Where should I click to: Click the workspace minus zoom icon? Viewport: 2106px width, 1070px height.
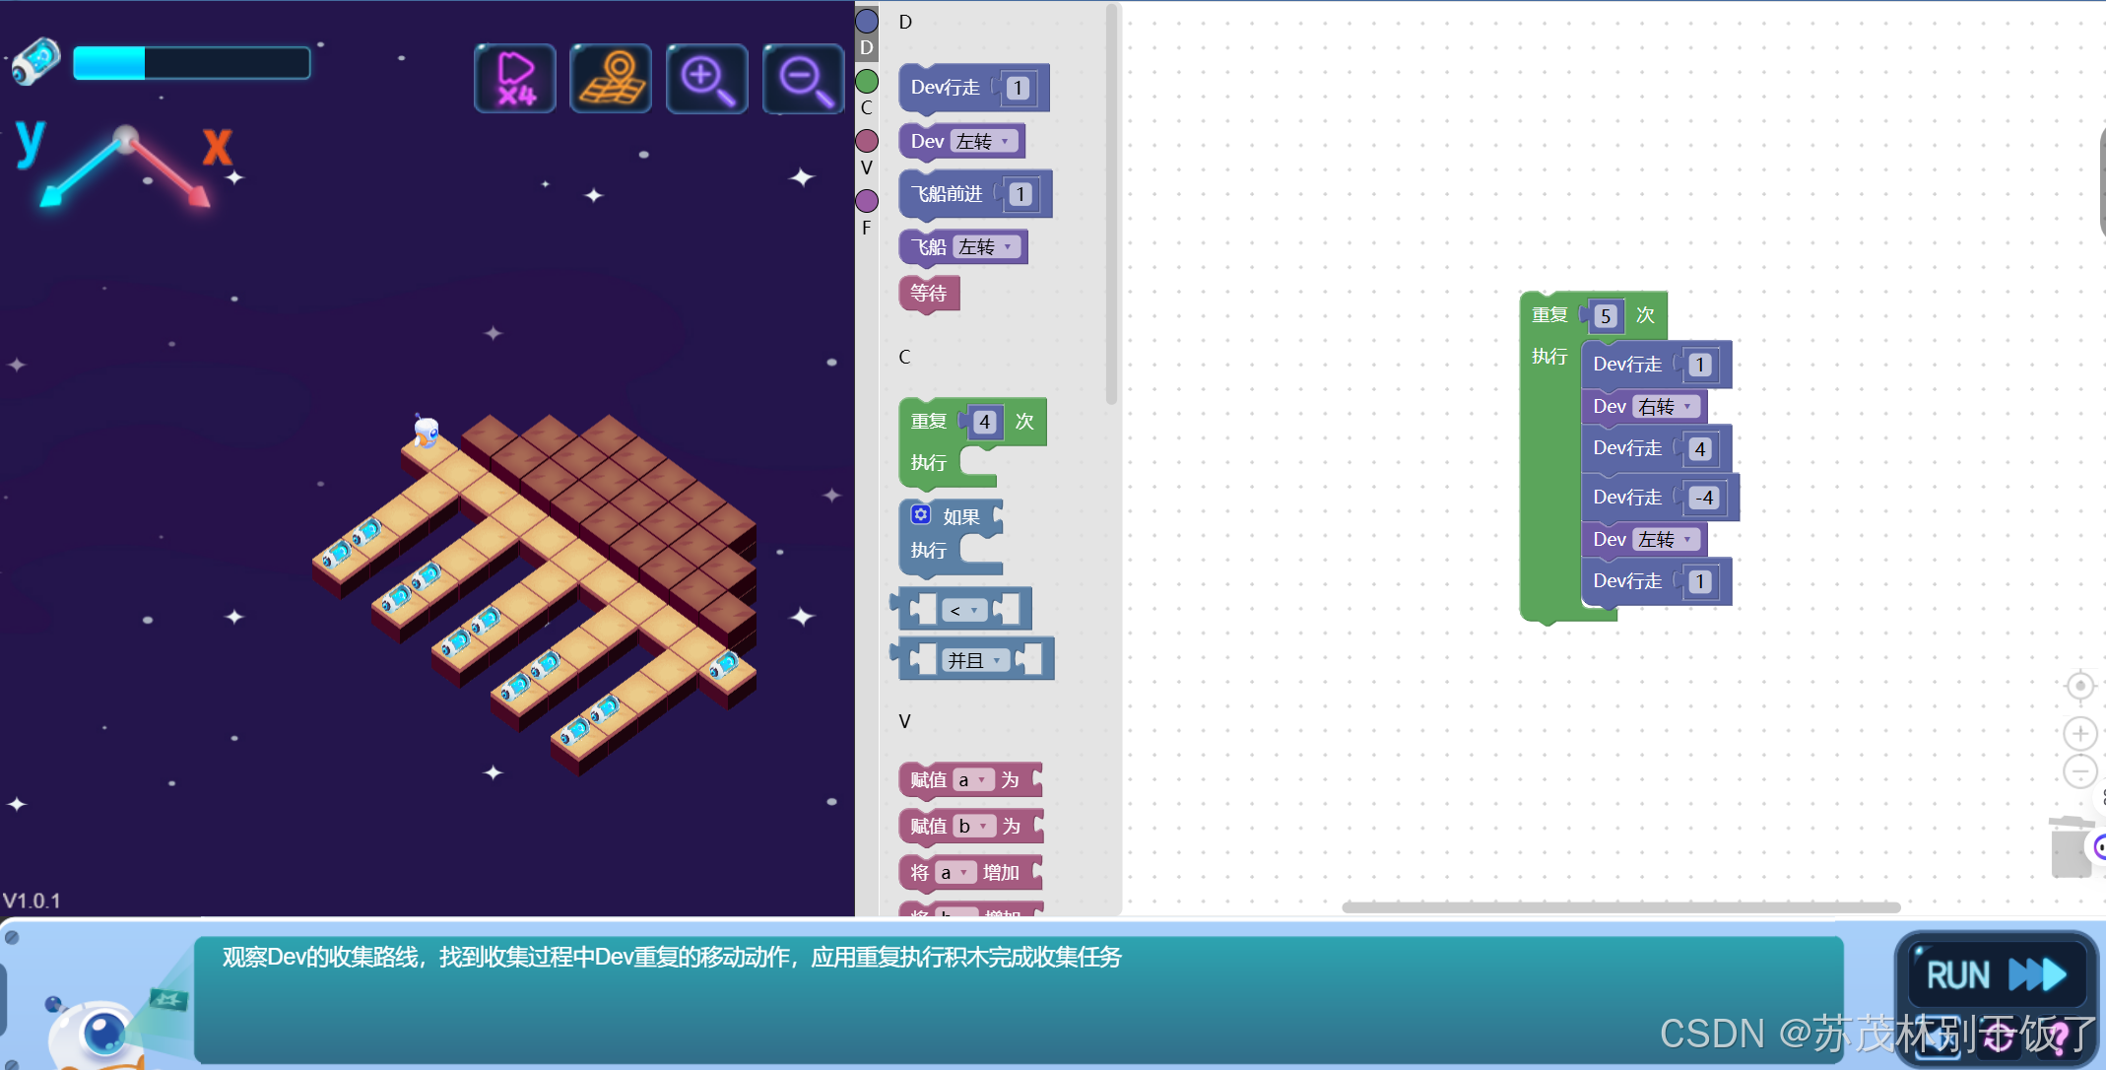(x=2079, y=771)
